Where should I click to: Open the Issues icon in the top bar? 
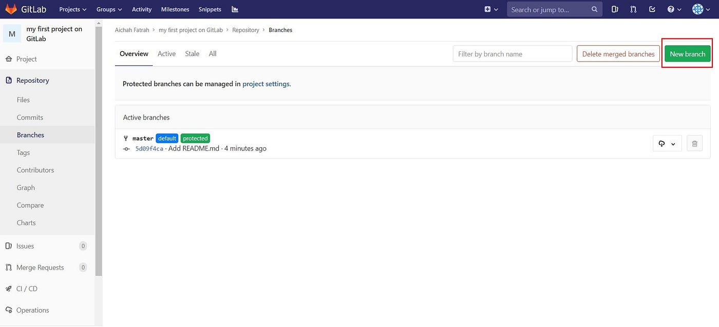click(x=615, y=9)
